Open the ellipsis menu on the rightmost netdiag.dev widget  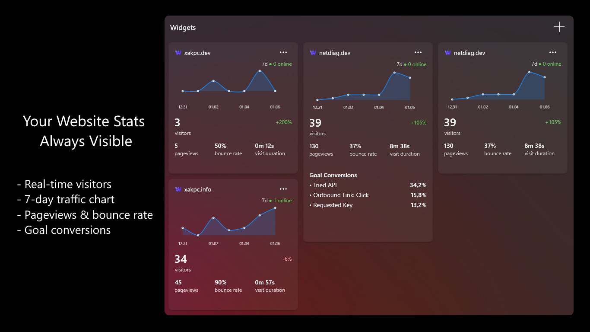[553, 52]
